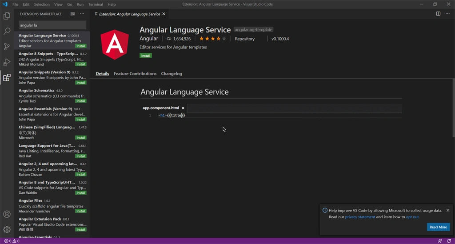Click the Angular publisher name link
Image resolution: width=455 pixels, height=244 pixels.
pyautogui.click(x=149, y=39)
